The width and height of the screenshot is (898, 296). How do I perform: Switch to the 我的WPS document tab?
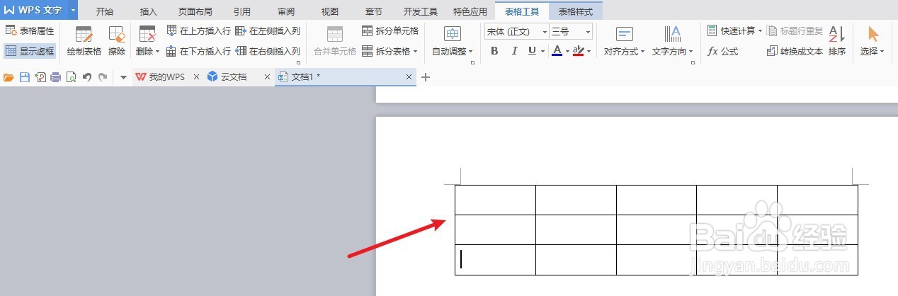[x=161, y=77]
